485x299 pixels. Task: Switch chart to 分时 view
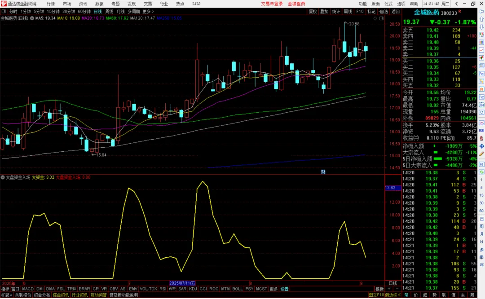(x=13, y=11)
